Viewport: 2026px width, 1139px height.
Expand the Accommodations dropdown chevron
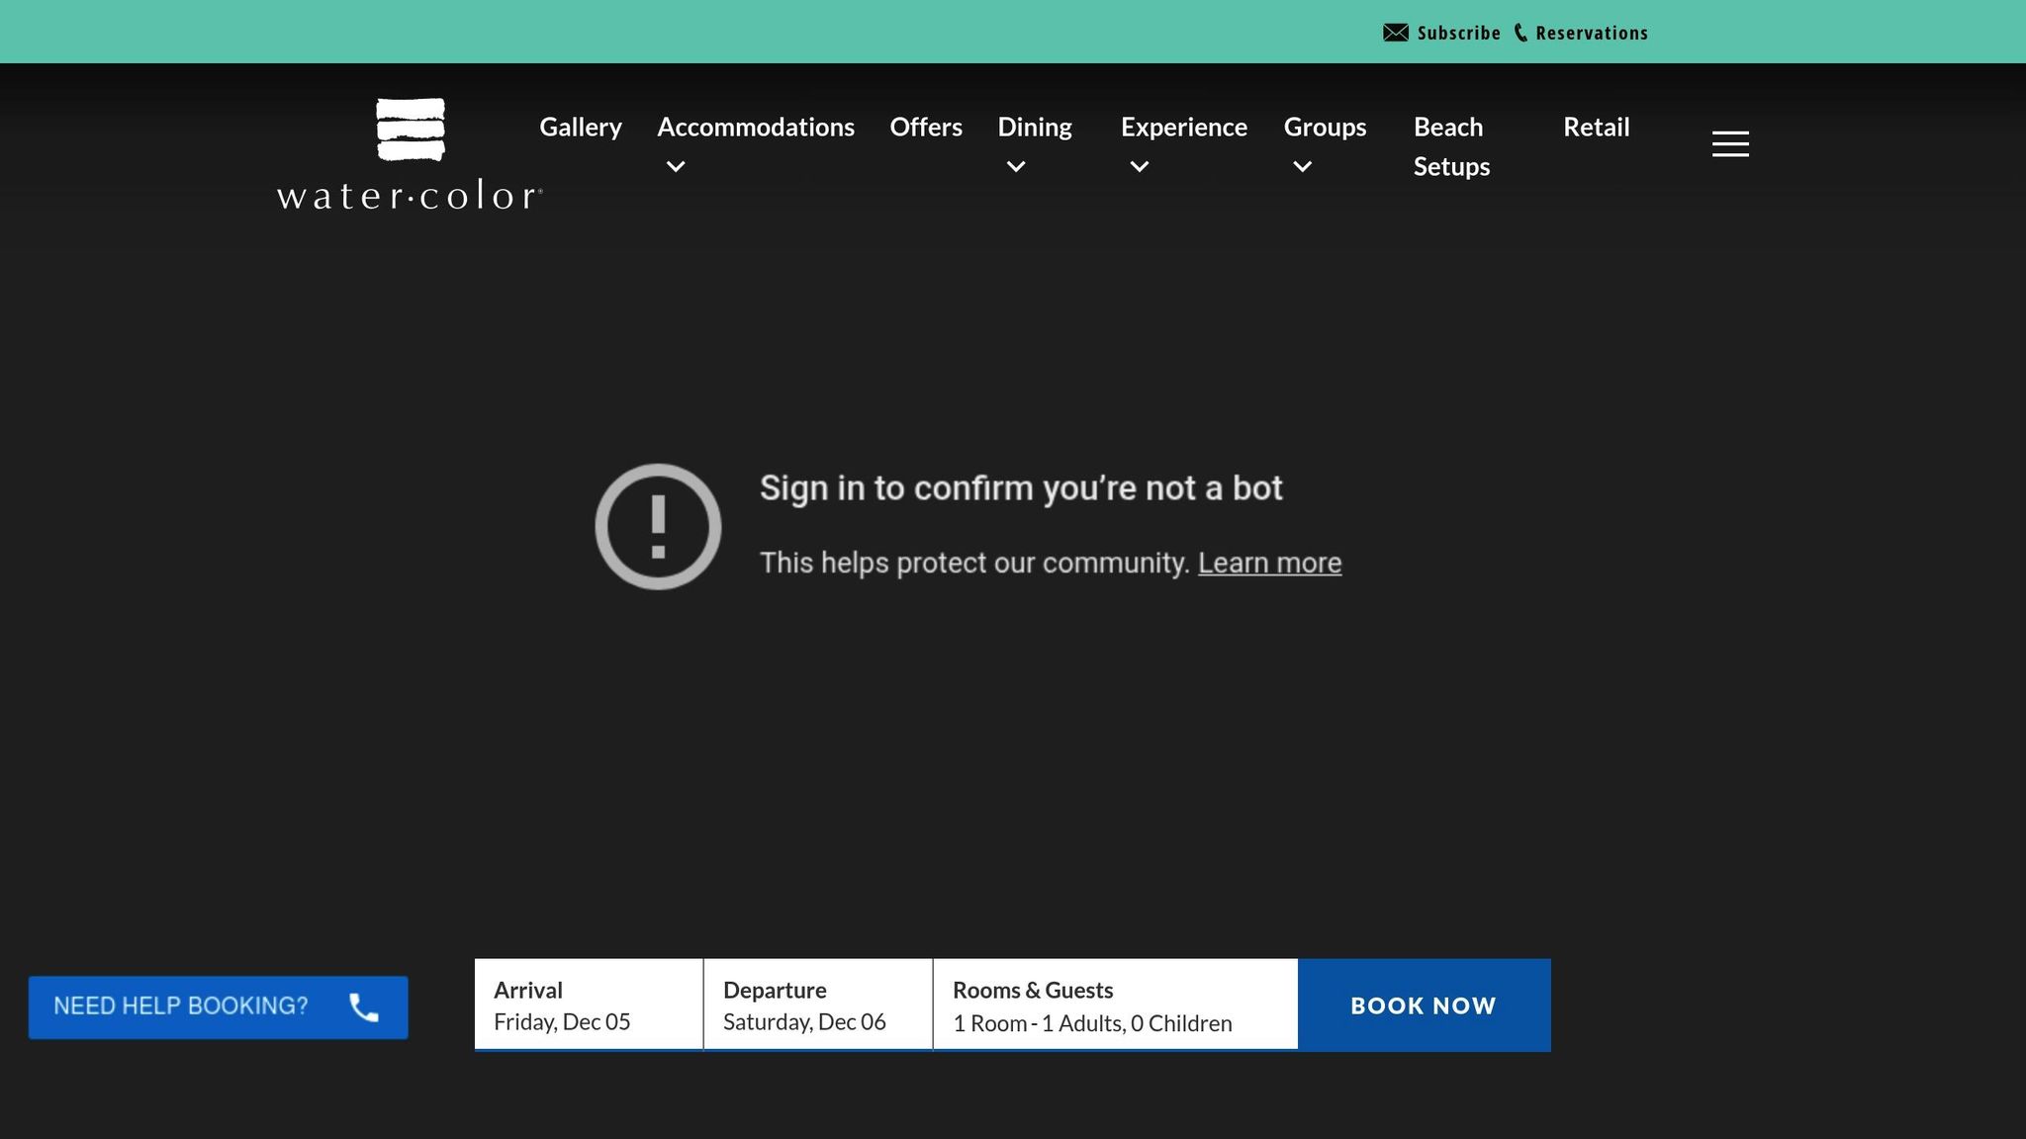click(676, 167)
